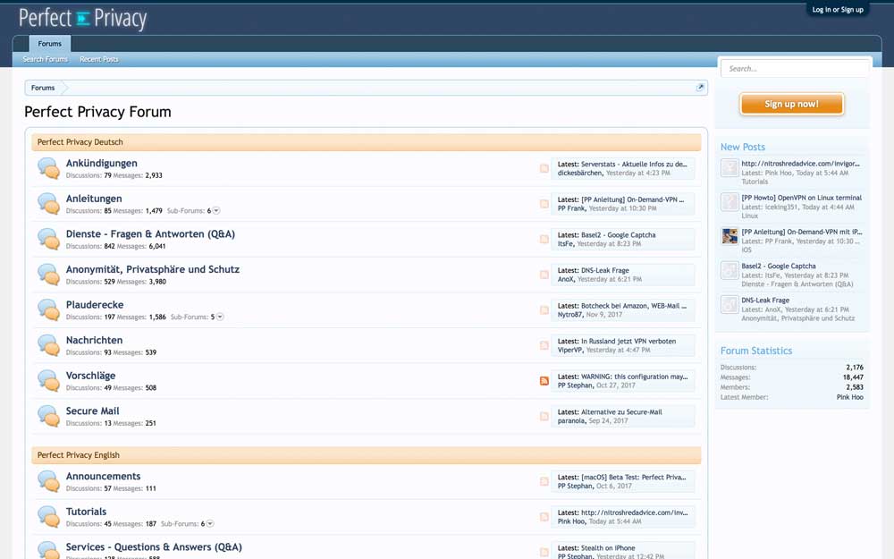The image size is (894, 559).
Task: Open avatar of PP Anleitung On-Demand-VPN post
Action: [730, 235]
